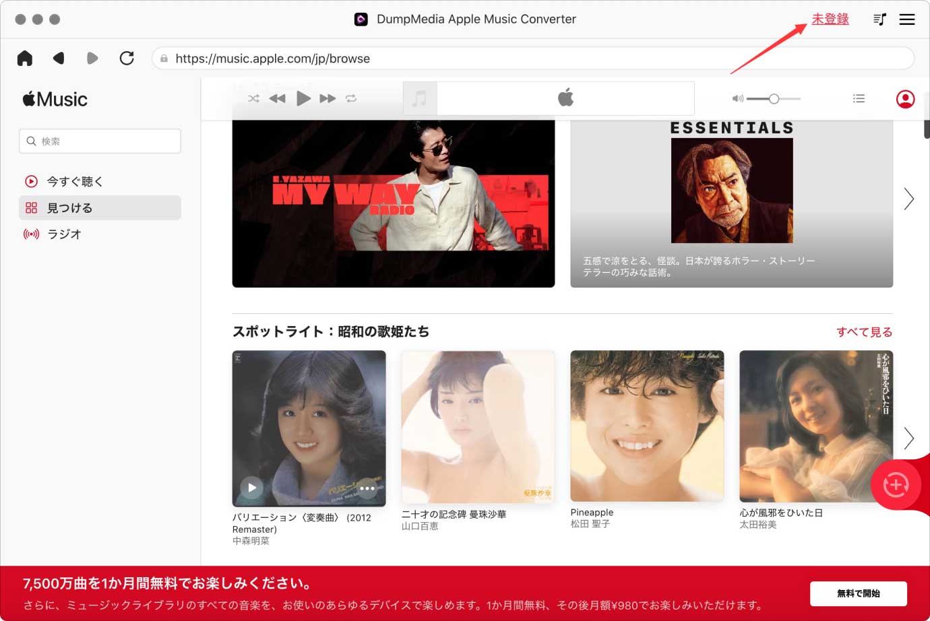Click the 7,500万曲を1か月間無料 banner headline
Image resolution: width=930 pixels, height=621 pixels.
[x=168, y=584]
